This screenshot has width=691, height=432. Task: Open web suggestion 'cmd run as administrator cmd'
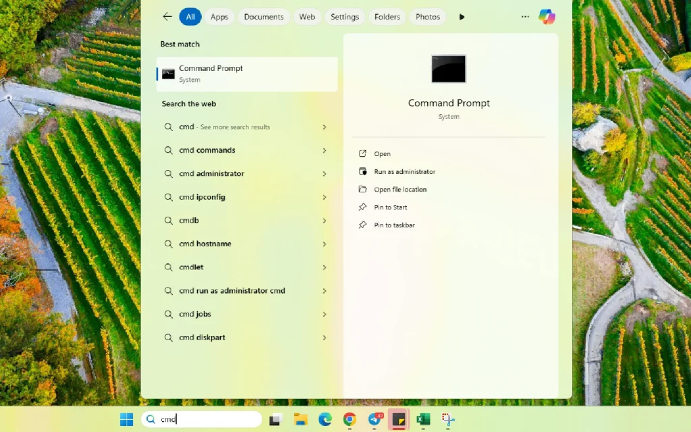247,291
